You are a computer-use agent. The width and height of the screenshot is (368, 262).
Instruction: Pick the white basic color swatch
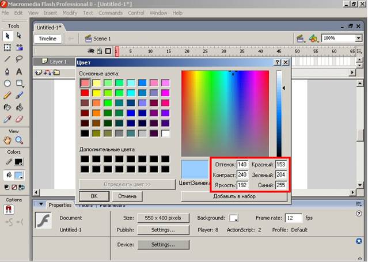[x=165, y=134]
